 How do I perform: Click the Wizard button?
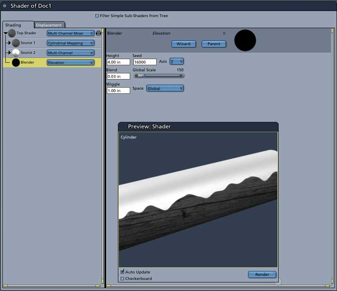(x=184, y=44)
